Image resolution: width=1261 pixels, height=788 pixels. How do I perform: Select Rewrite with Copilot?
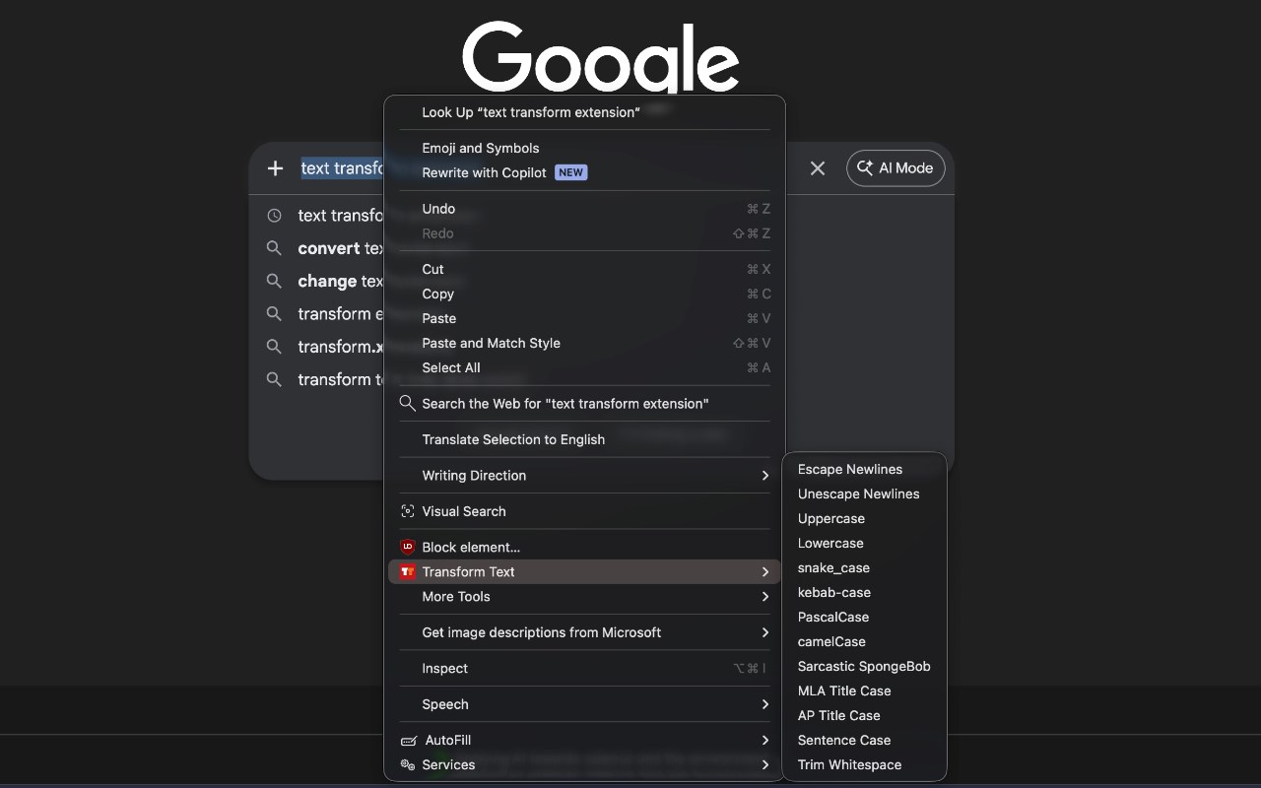(584, 172)
